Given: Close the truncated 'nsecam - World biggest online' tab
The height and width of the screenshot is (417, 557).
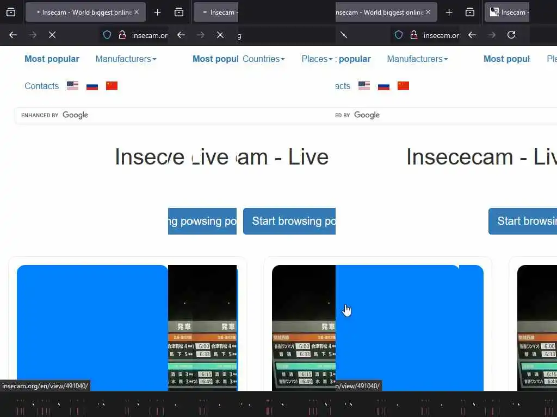Looking at the screenshot, I should point(428,12).
